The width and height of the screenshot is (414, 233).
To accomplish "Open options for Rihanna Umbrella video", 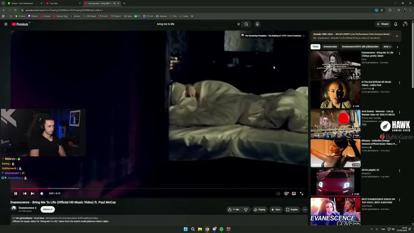I will [x=399, y=141].
